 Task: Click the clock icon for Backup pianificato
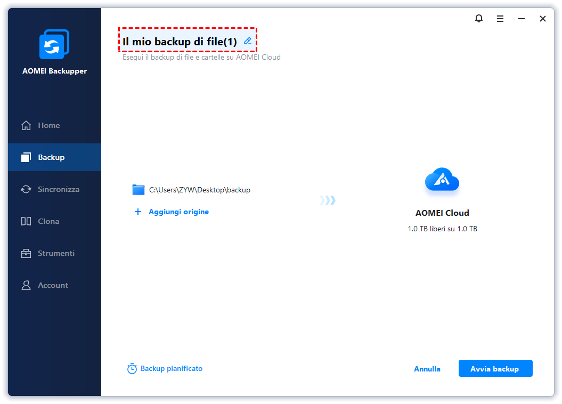[132, 368]
